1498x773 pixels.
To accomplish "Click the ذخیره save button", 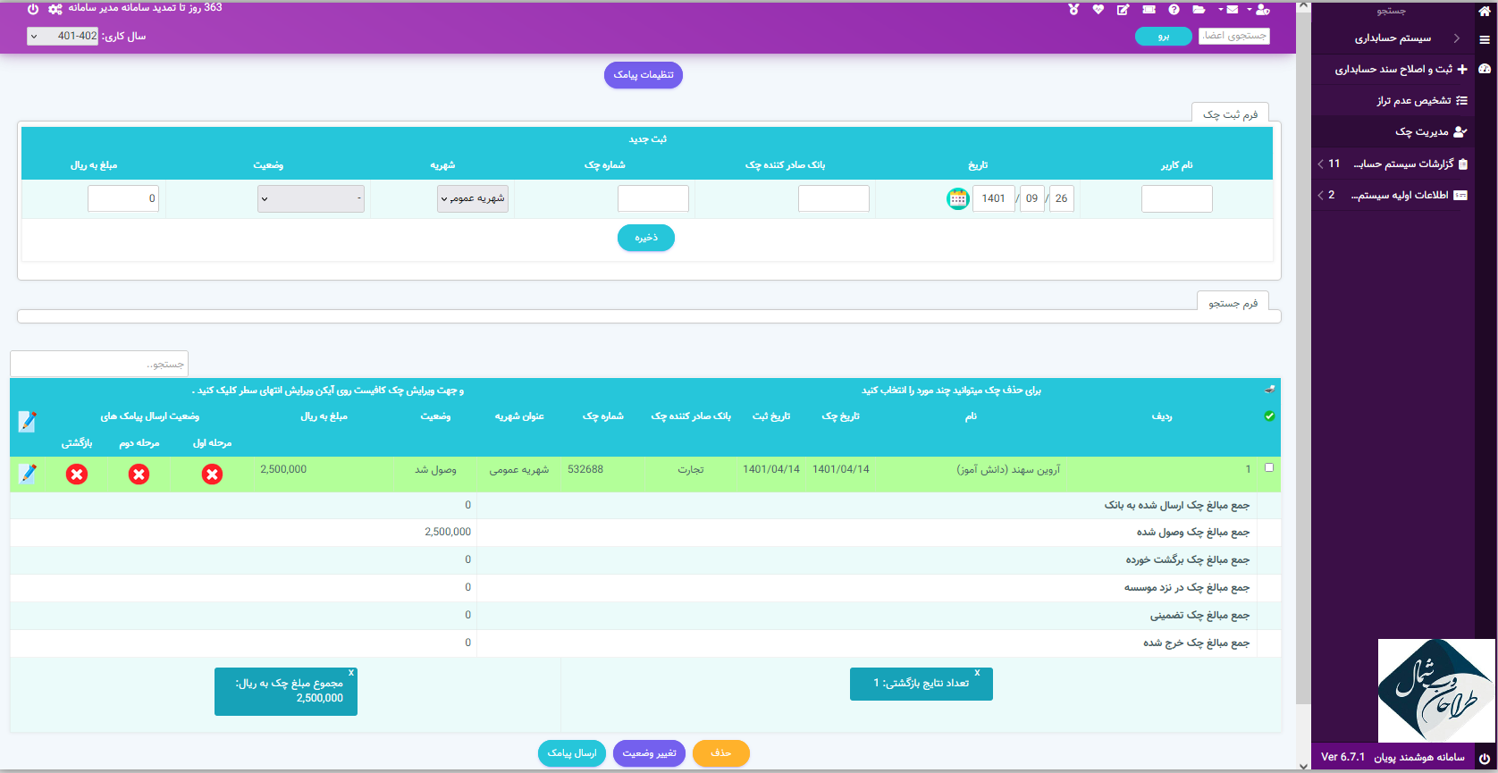I will tap(646, 238).
